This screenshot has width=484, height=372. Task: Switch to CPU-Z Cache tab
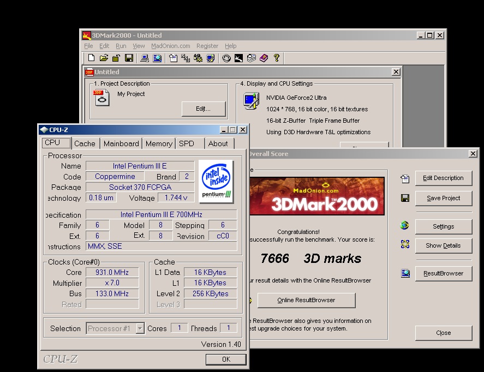[x=85, y=144]
